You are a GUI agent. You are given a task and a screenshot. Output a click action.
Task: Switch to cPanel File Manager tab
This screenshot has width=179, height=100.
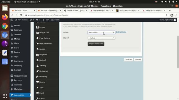[50, 11]
